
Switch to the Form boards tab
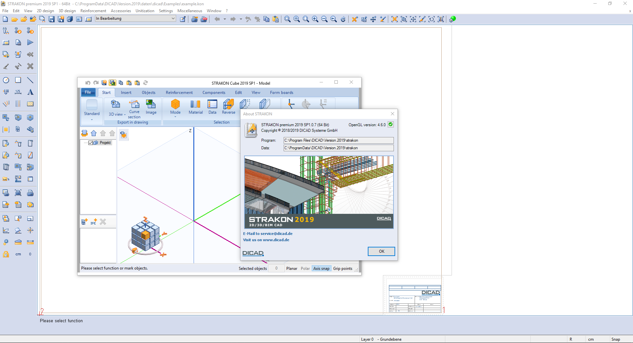tap(281, 93)
